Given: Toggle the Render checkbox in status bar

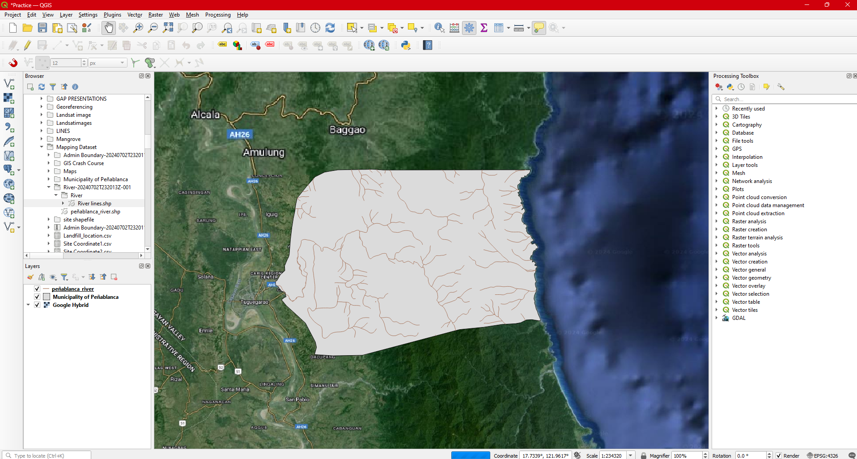Looking at the screenshot, I should 779,455.
